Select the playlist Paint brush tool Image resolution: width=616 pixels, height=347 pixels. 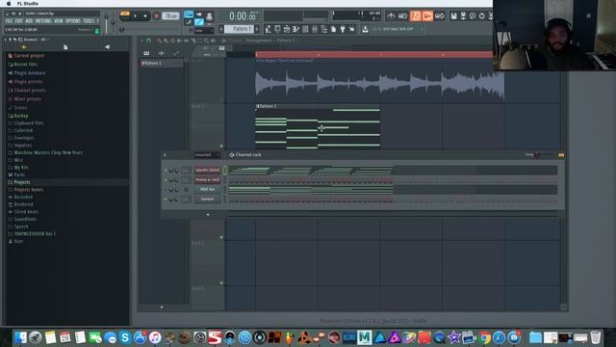coord(166,40)
